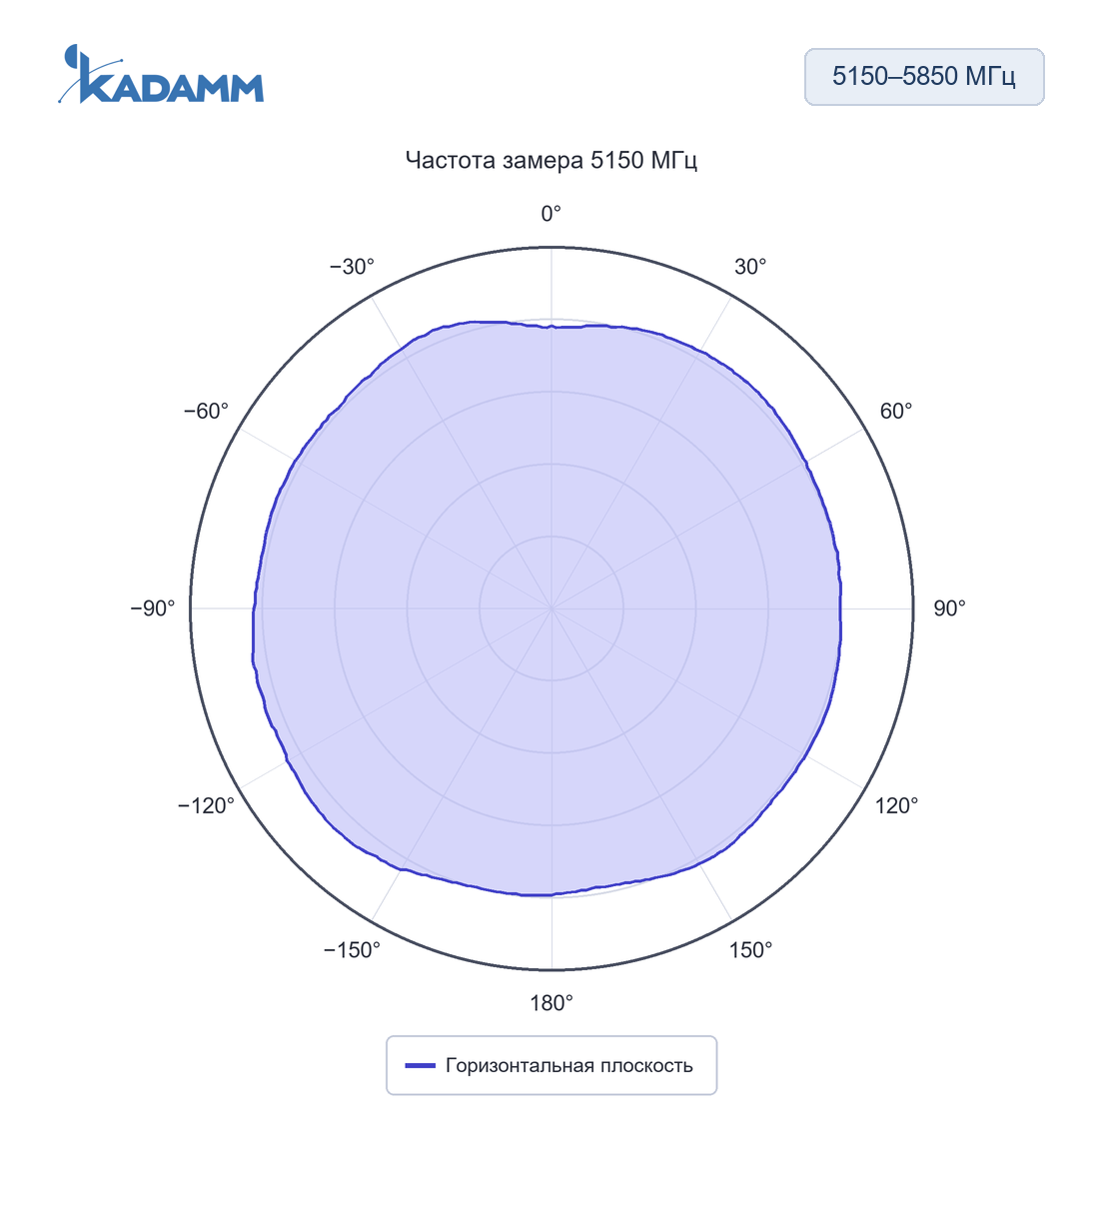Select the 5150–5850 МГц frequency band button
Image resolution: width=1103 pixels, height=1210 pixels.
[924, 77]
